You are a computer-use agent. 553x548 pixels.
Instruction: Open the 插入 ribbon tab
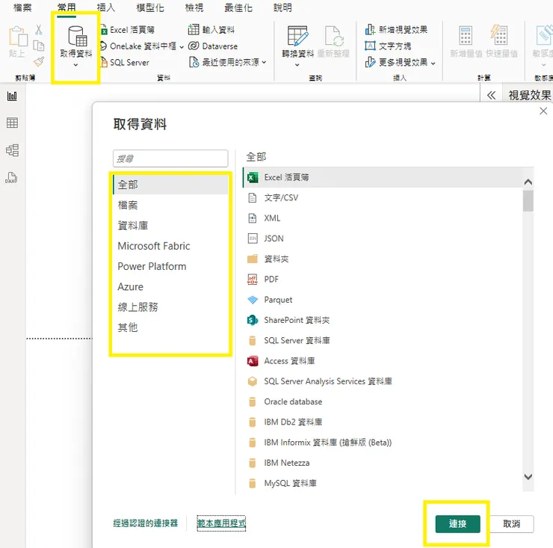click(x=106, y=7)
